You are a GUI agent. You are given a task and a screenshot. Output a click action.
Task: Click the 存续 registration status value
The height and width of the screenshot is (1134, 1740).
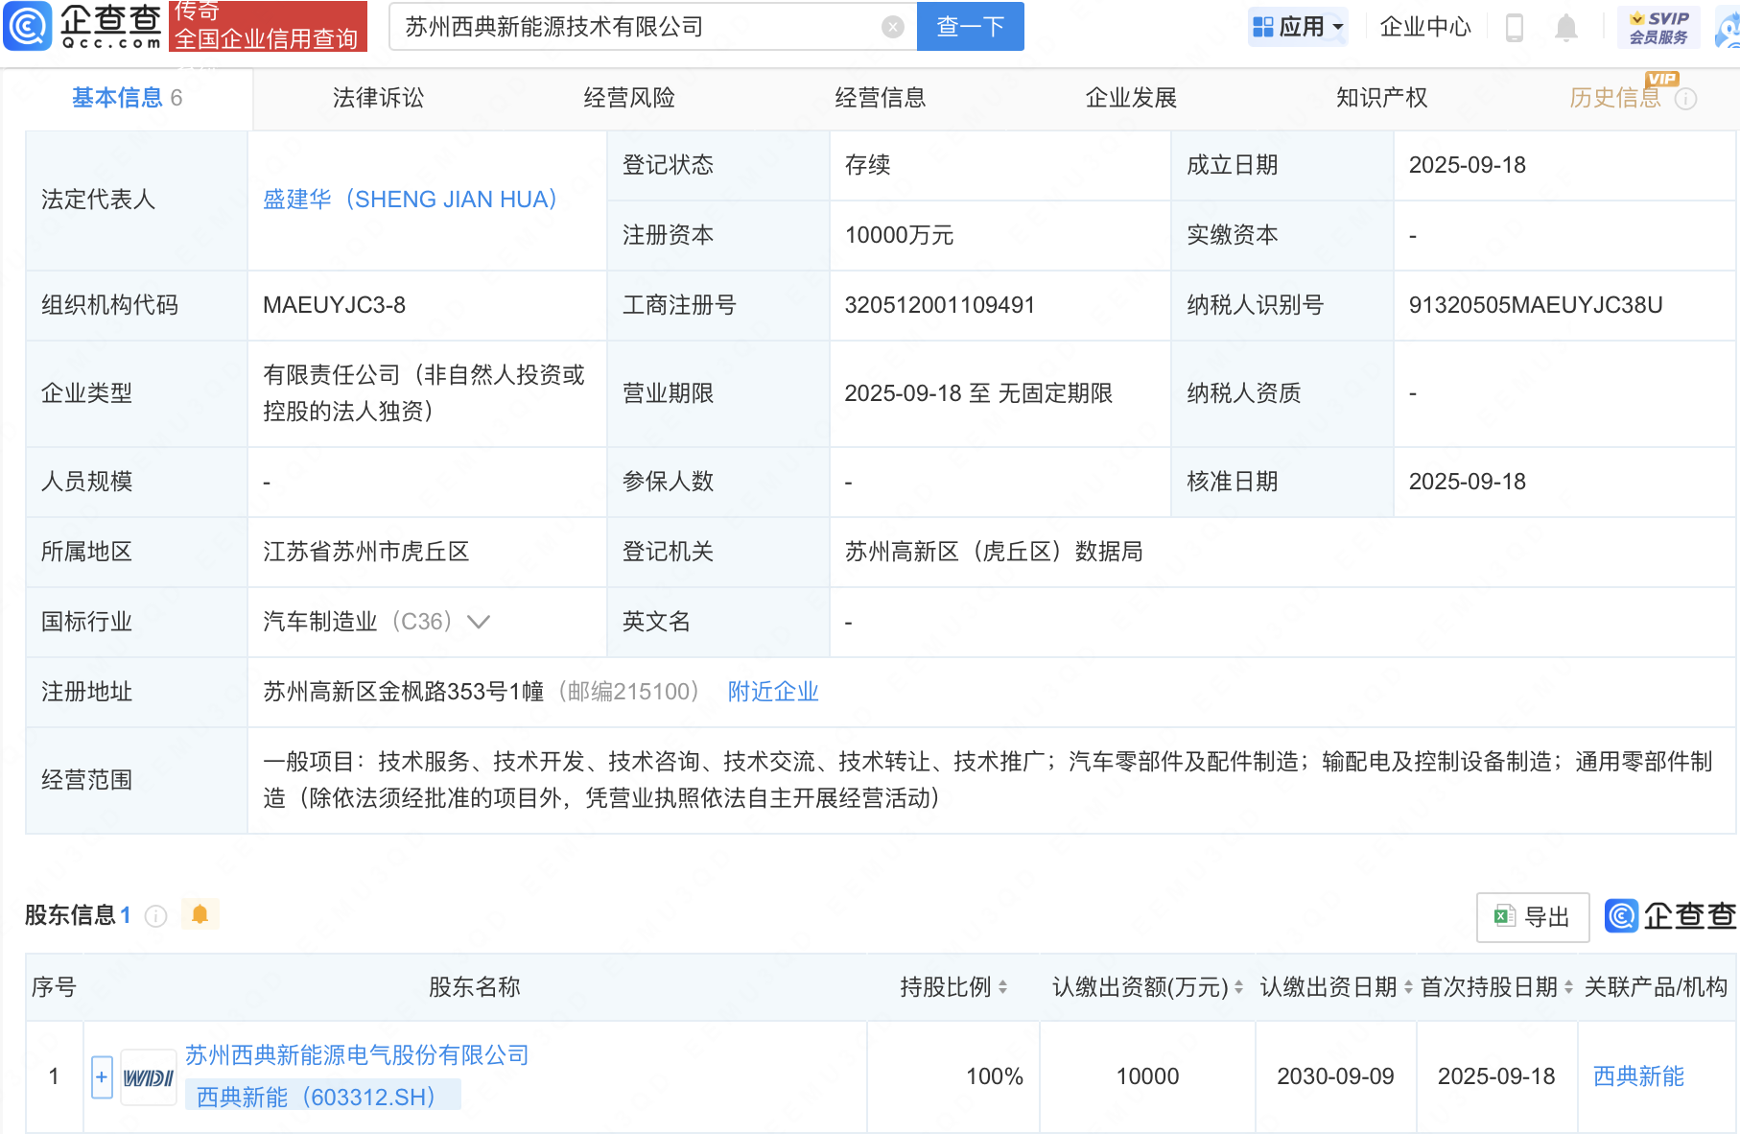click(x=868, y=165)
